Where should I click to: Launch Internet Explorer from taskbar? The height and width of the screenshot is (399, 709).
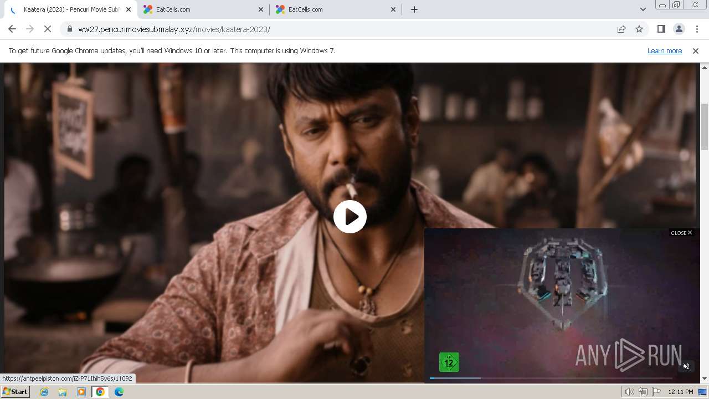(x=44, y=392)
